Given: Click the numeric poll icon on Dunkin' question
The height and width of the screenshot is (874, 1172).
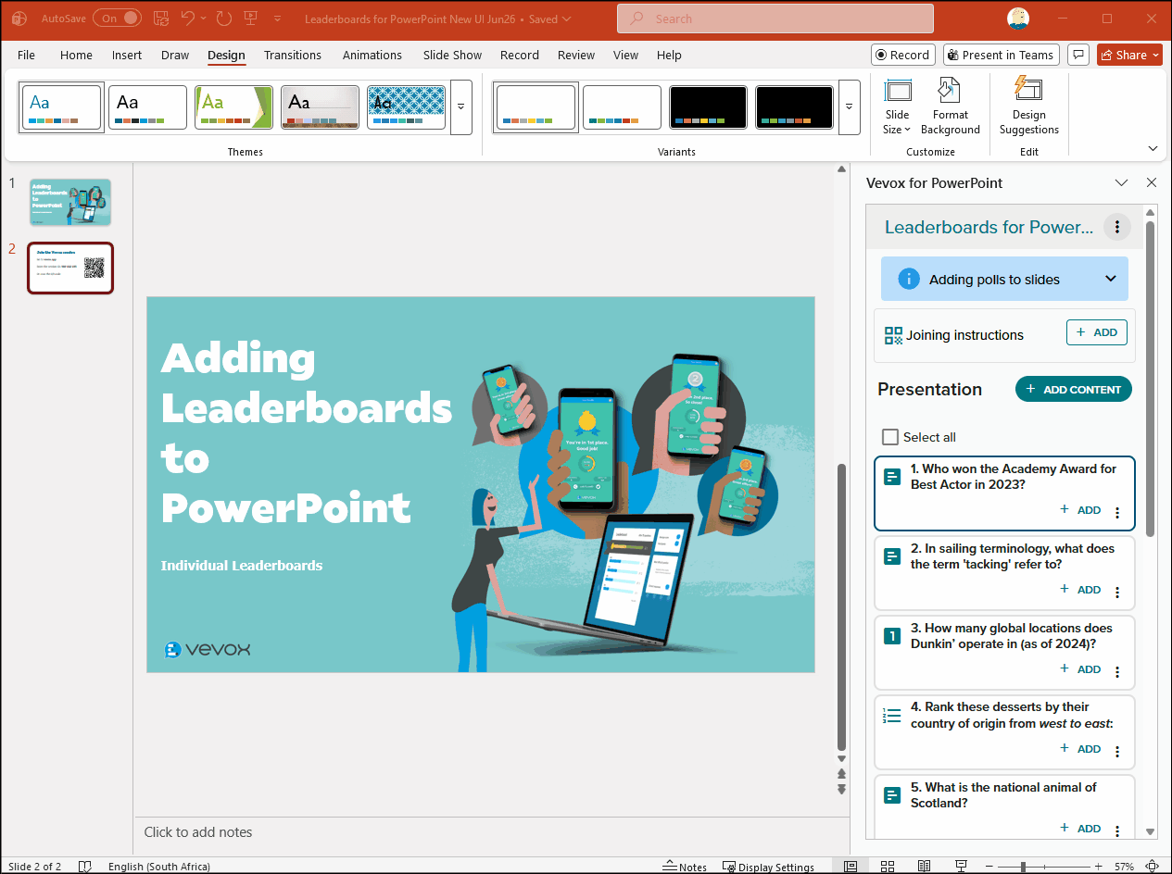Looking at the screenshot, I should pyautogui.click(x=892, y=636).
